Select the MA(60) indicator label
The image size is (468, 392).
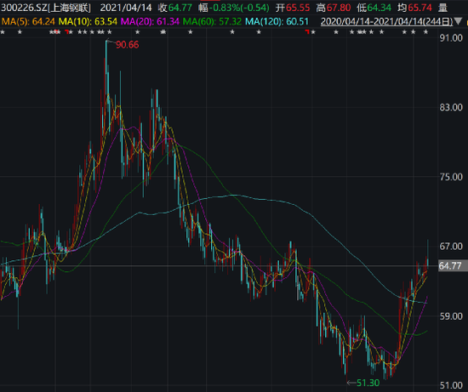point(212,21)
